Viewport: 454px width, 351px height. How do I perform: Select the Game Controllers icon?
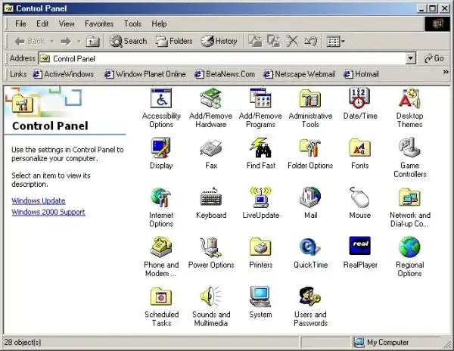tap(409, 148)
